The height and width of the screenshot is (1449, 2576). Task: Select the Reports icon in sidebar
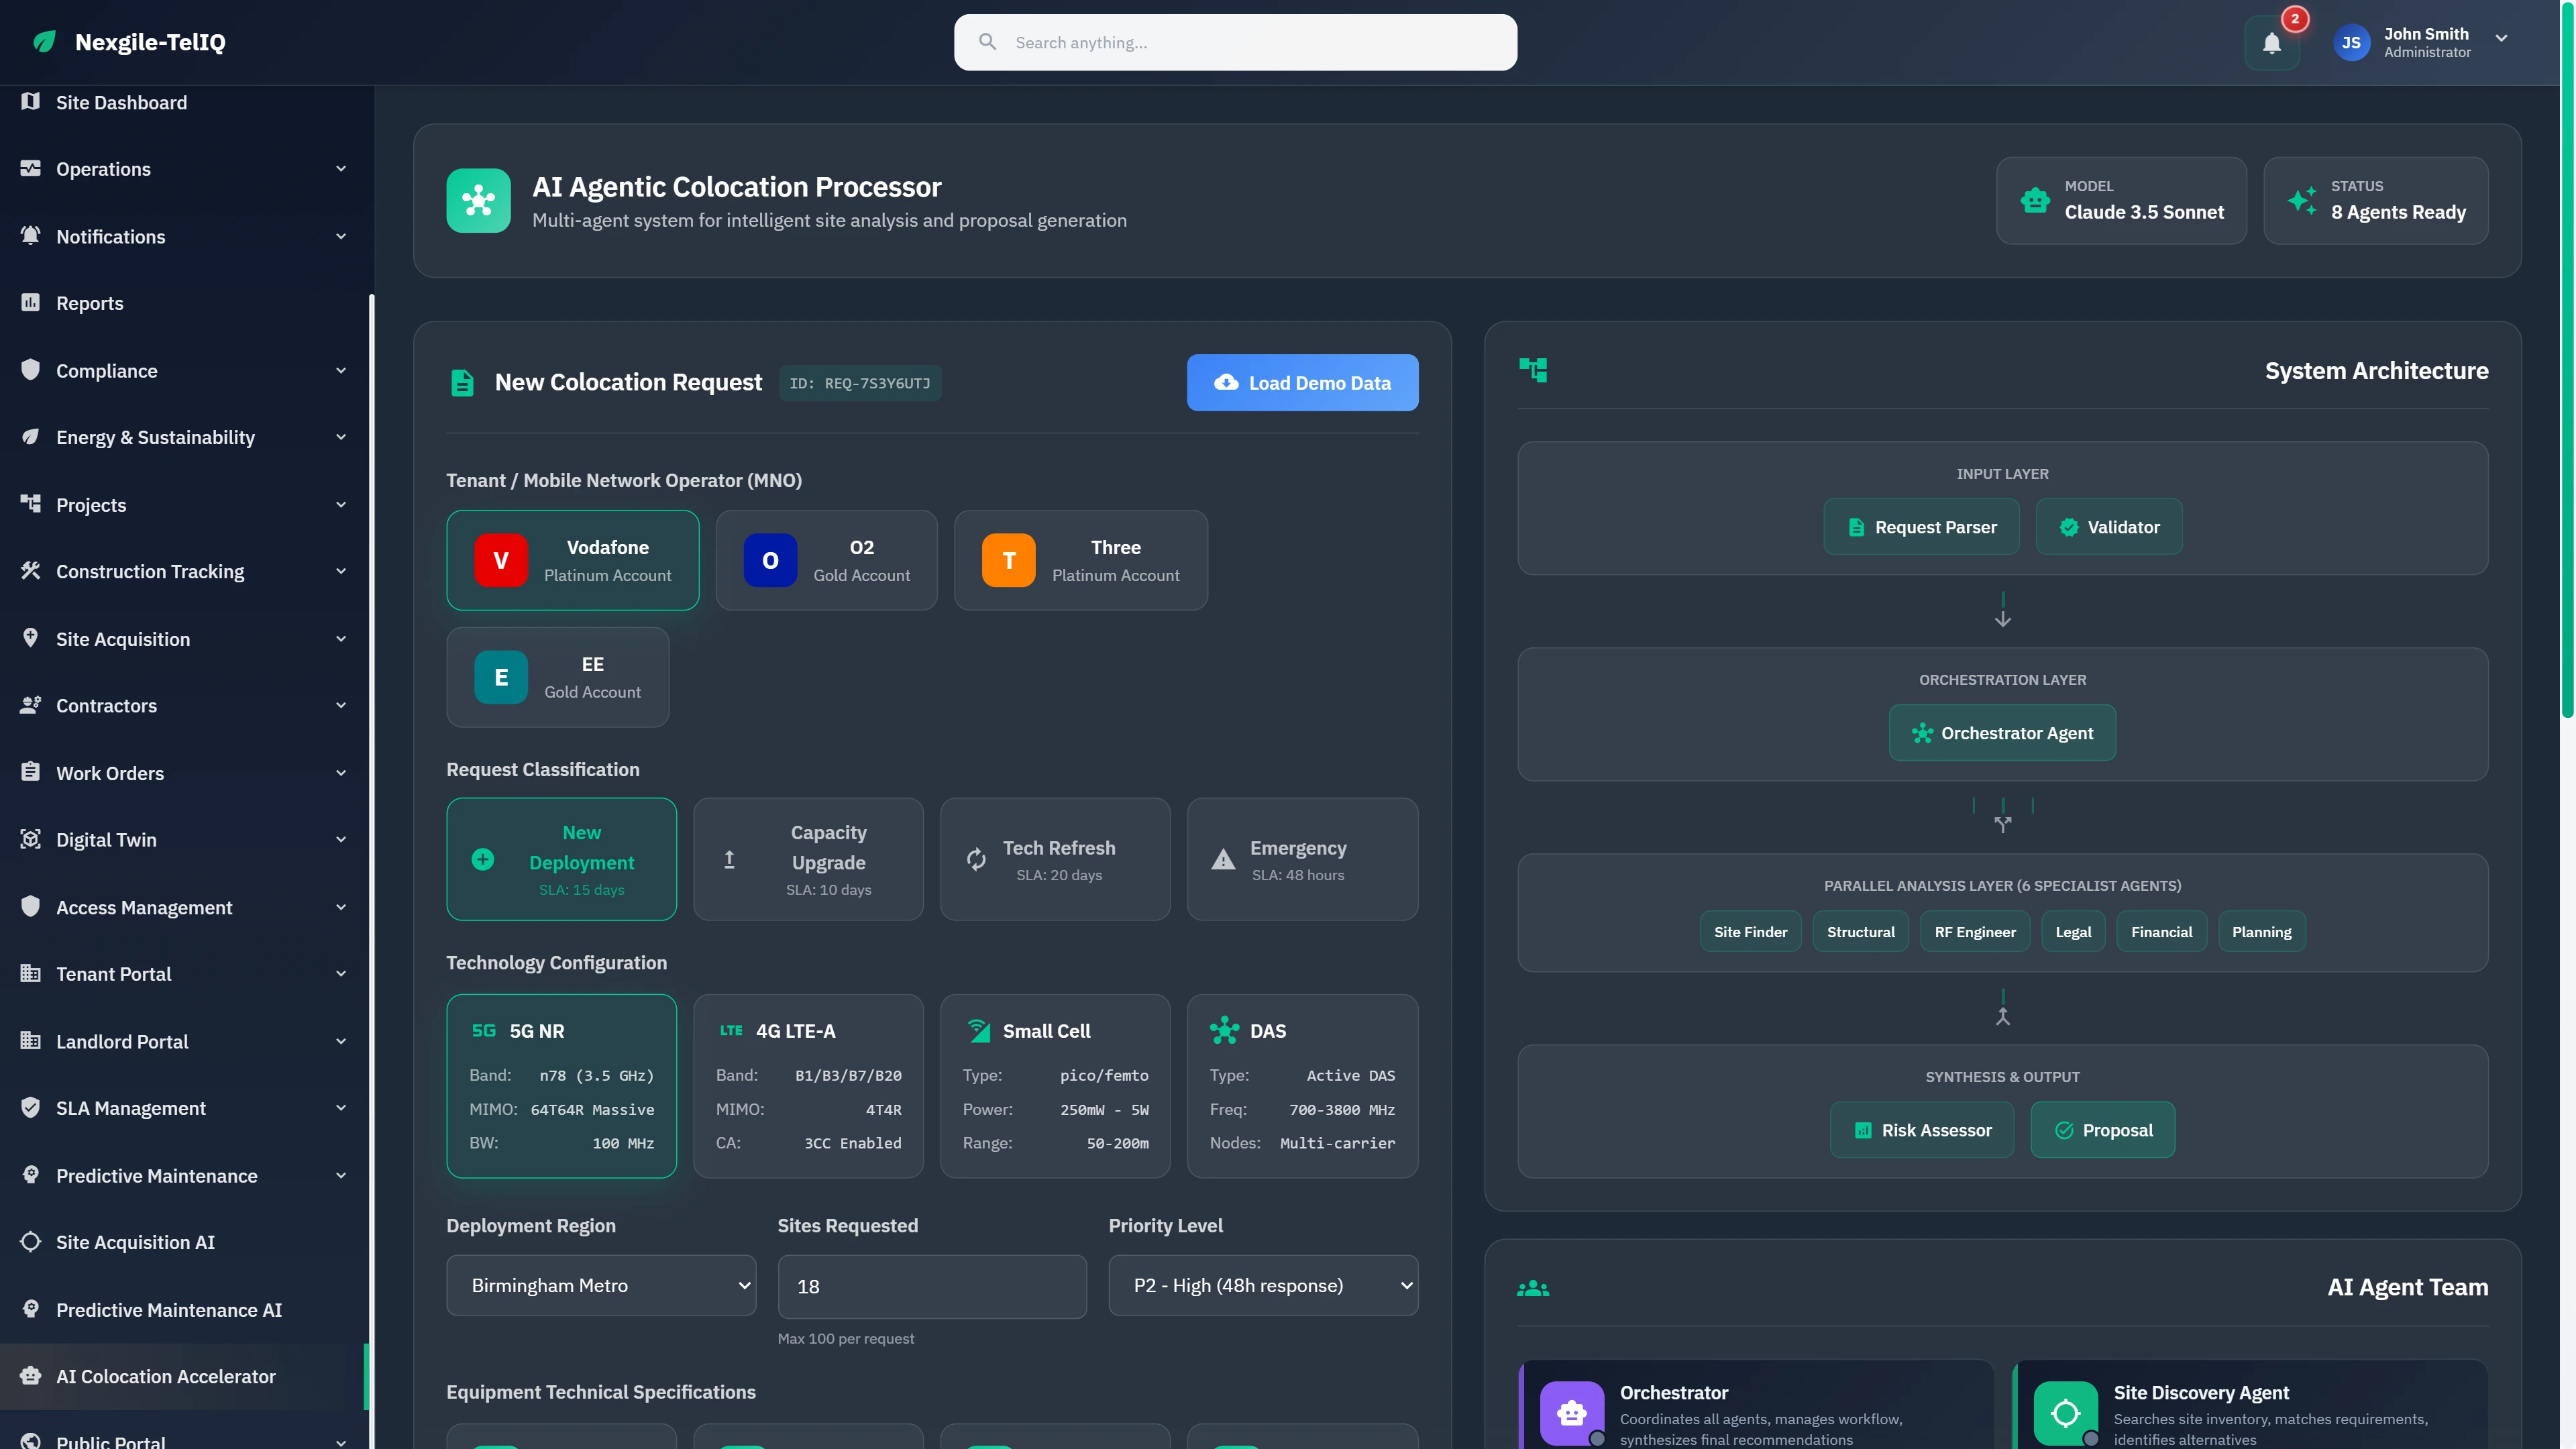[29, 303]
